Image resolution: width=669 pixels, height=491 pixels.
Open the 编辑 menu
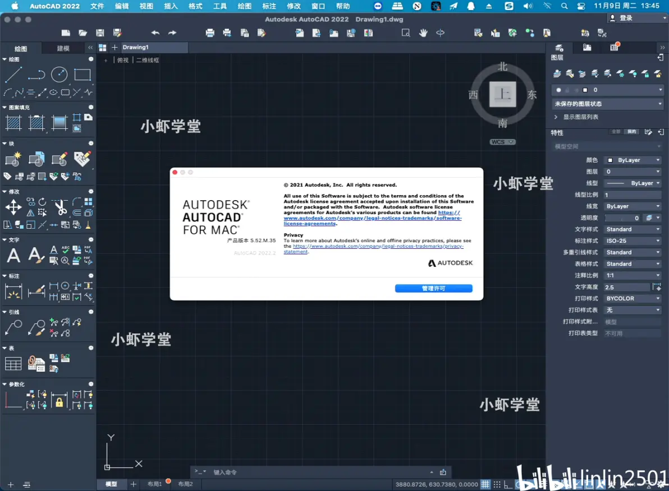pyautogui.click(x=122, y=6)
